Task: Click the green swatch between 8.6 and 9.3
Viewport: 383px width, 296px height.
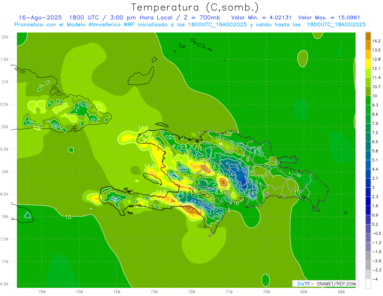Action: 368,110
